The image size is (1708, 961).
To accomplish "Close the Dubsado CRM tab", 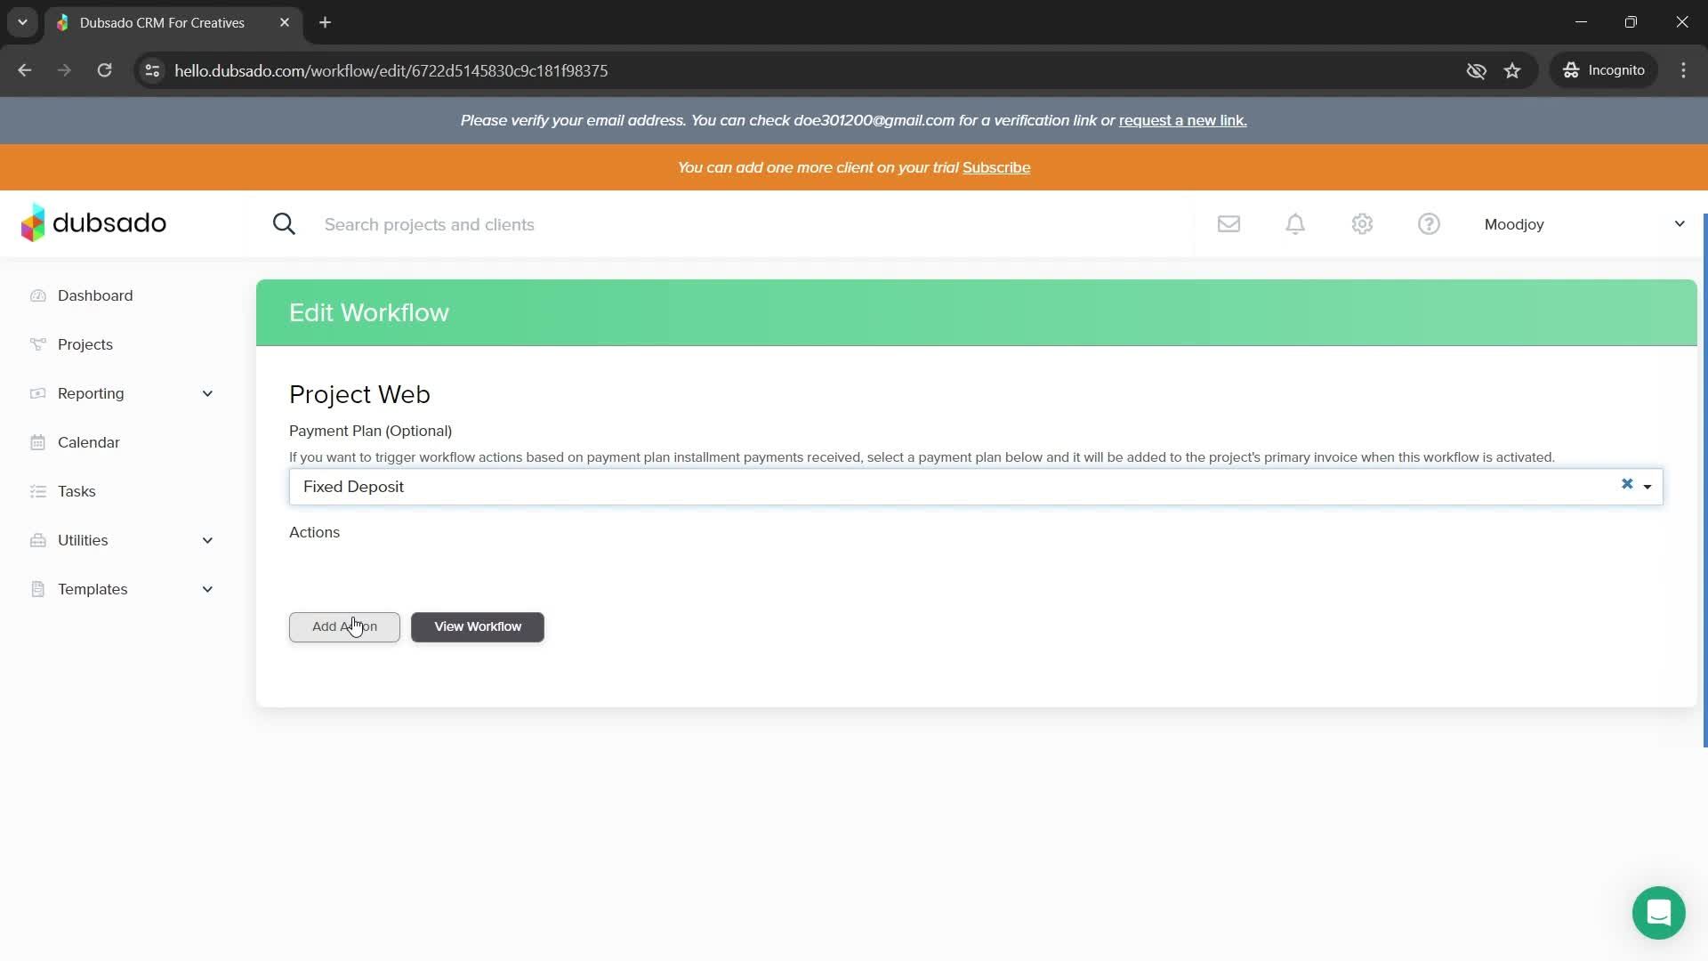I will coord(285,22).
